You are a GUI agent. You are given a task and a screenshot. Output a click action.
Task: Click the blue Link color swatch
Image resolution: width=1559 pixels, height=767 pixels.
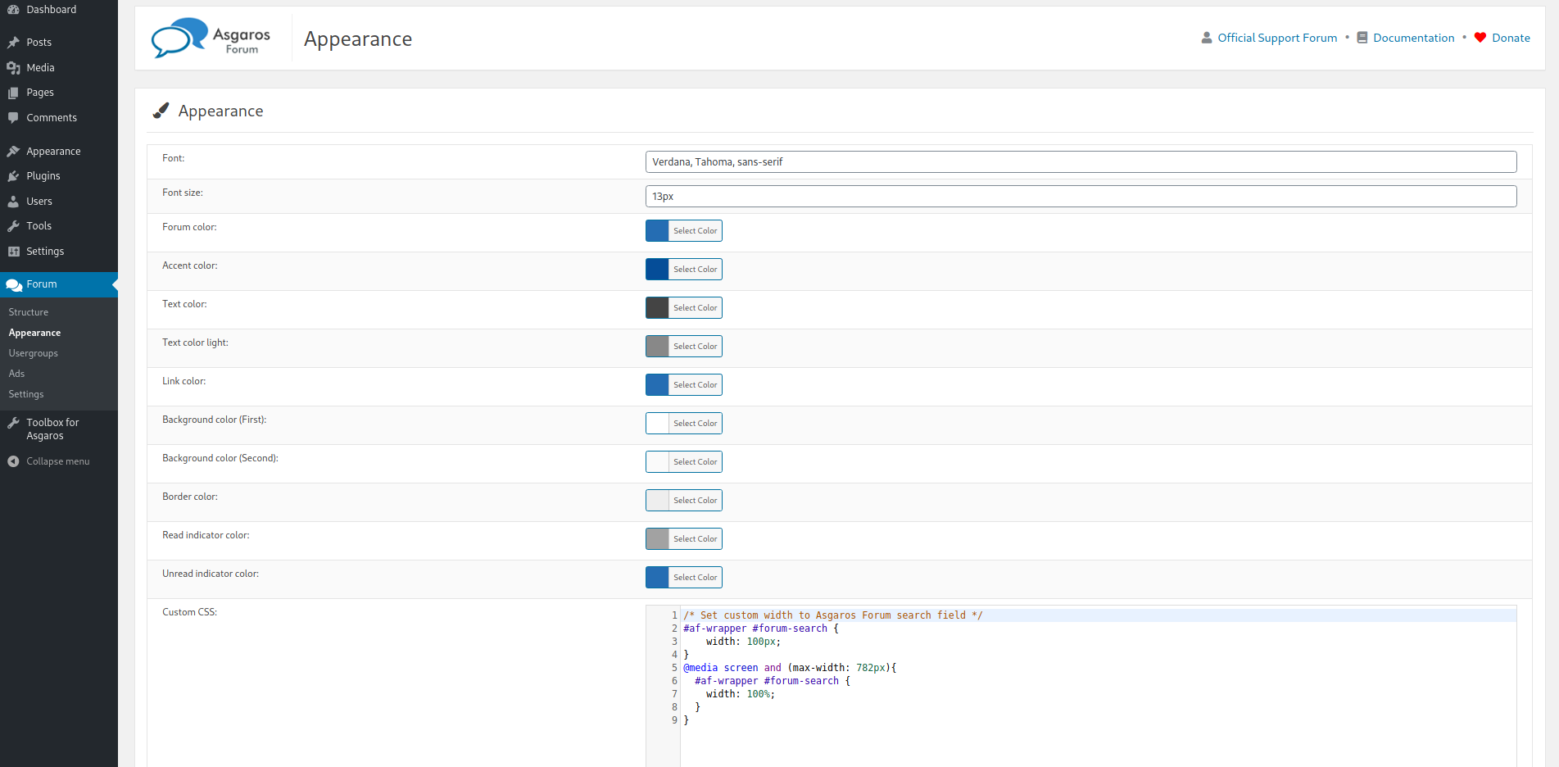click(x=657, y=384)
